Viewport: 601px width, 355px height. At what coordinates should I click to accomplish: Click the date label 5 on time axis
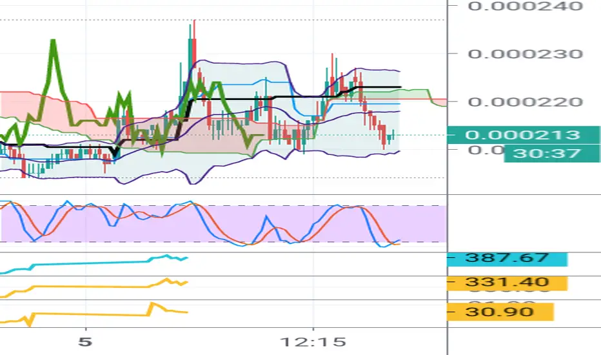pos(85,341)
